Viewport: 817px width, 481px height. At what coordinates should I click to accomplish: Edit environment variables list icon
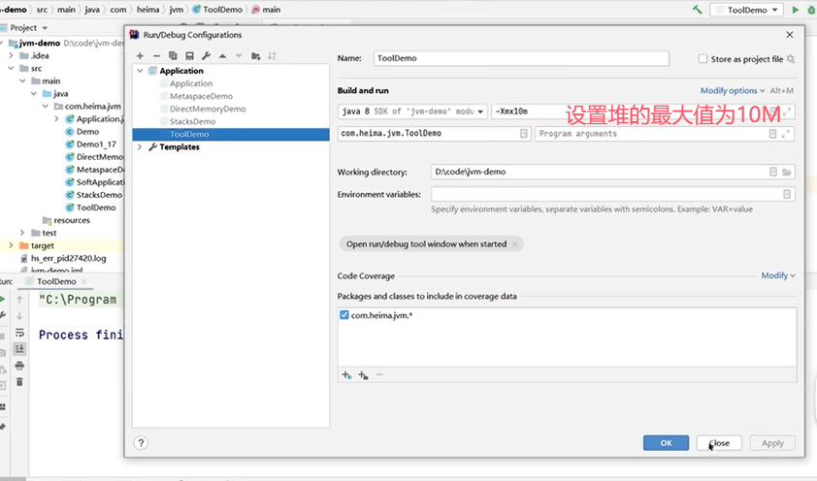(x=787, y=194)
